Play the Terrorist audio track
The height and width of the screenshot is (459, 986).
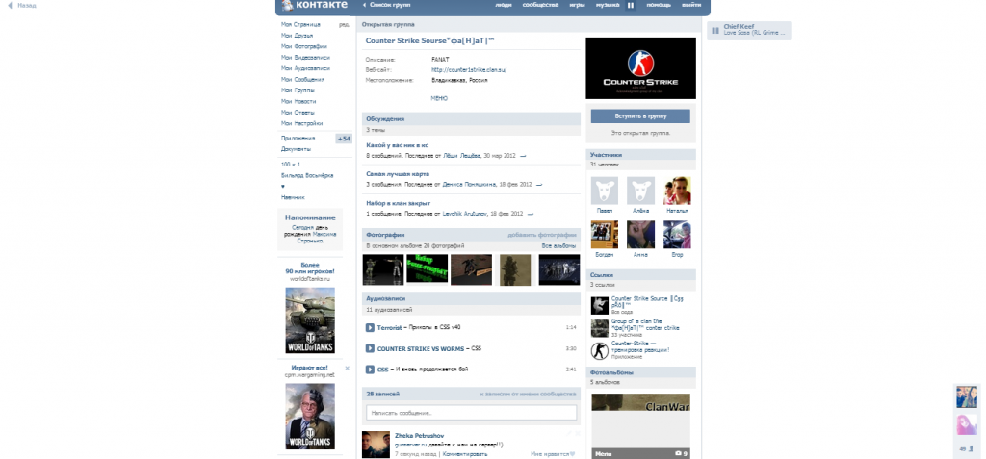(x=370, y=328)
